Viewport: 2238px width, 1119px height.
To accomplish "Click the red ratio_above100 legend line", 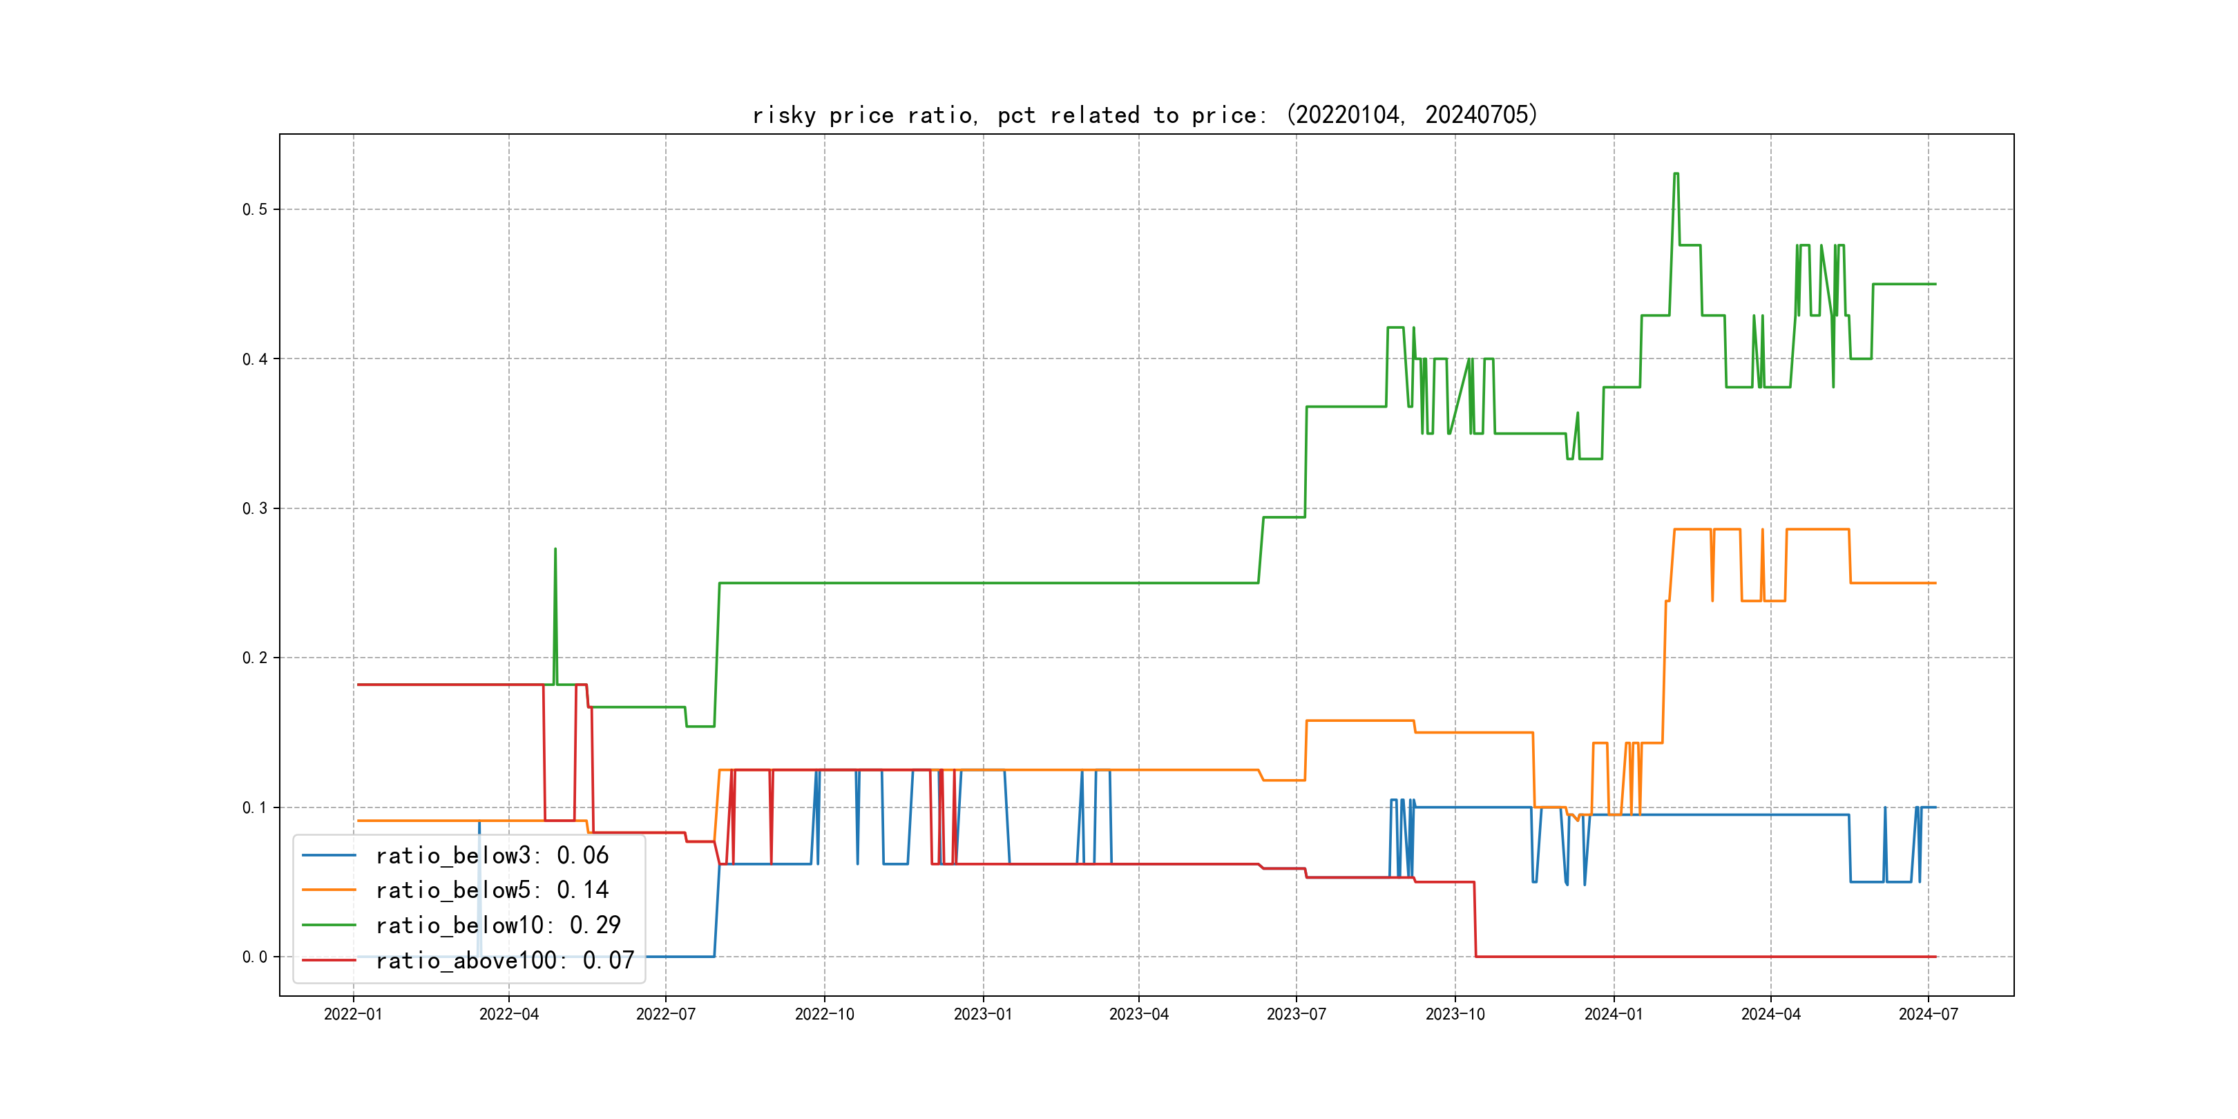I will [328, 960].
